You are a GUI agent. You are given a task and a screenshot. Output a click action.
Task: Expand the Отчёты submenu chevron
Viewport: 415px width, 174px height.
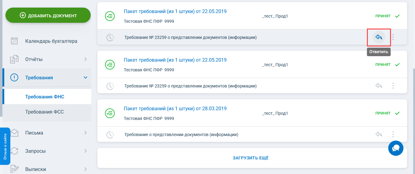click(85, 60)
